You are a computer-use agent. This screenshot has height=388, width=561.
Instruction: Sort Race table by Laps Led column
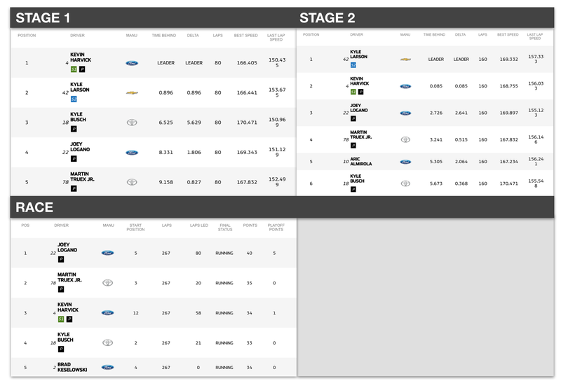pos(199,226)
